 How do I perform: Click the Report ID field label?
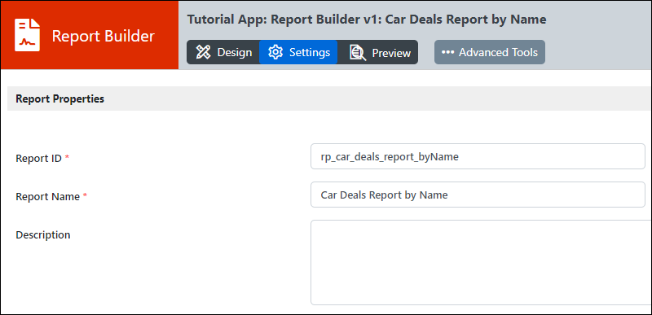(38, 158)
